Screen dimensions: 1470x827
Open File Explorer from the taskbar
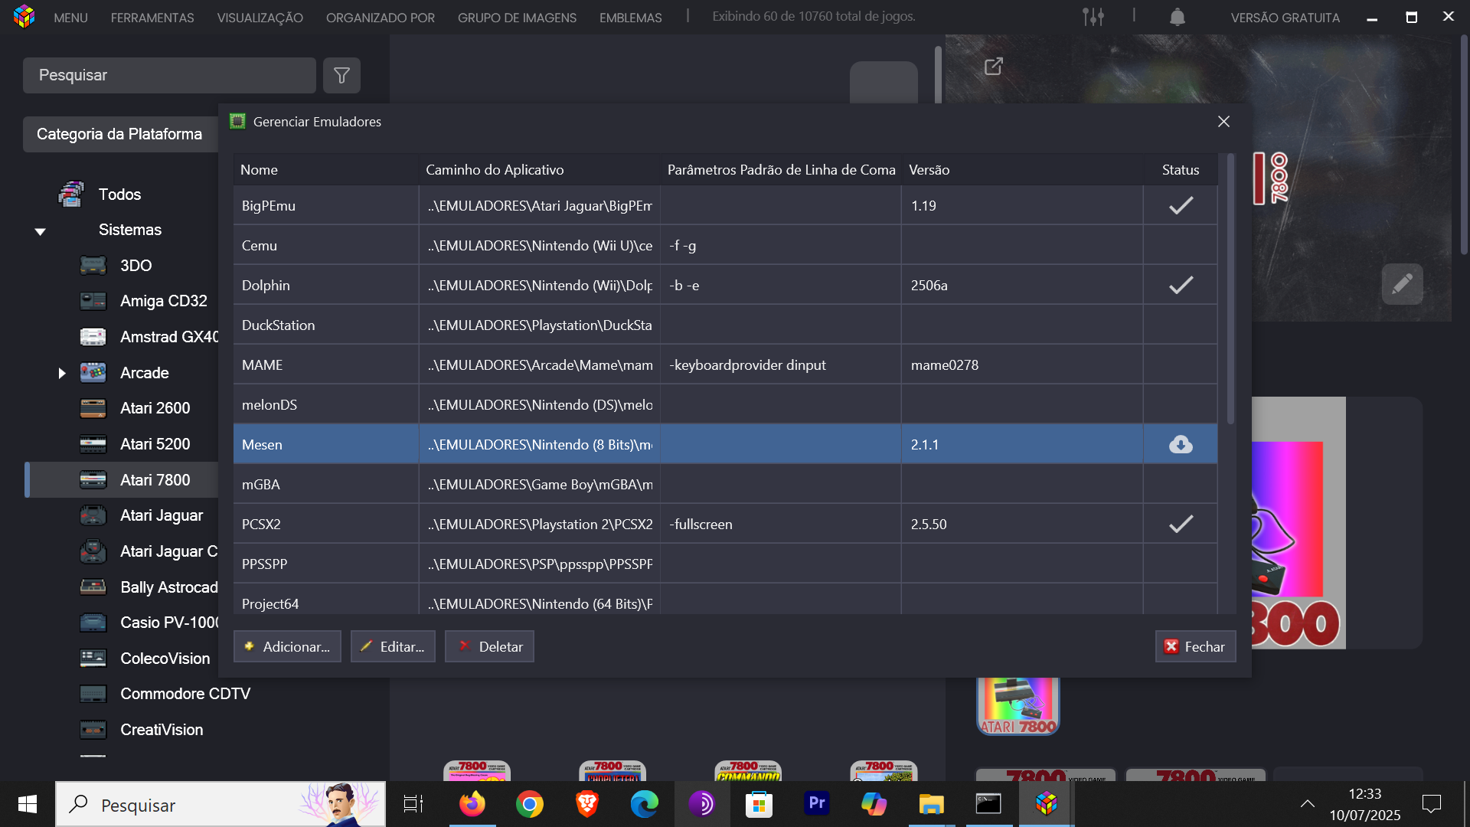(931, 804)
